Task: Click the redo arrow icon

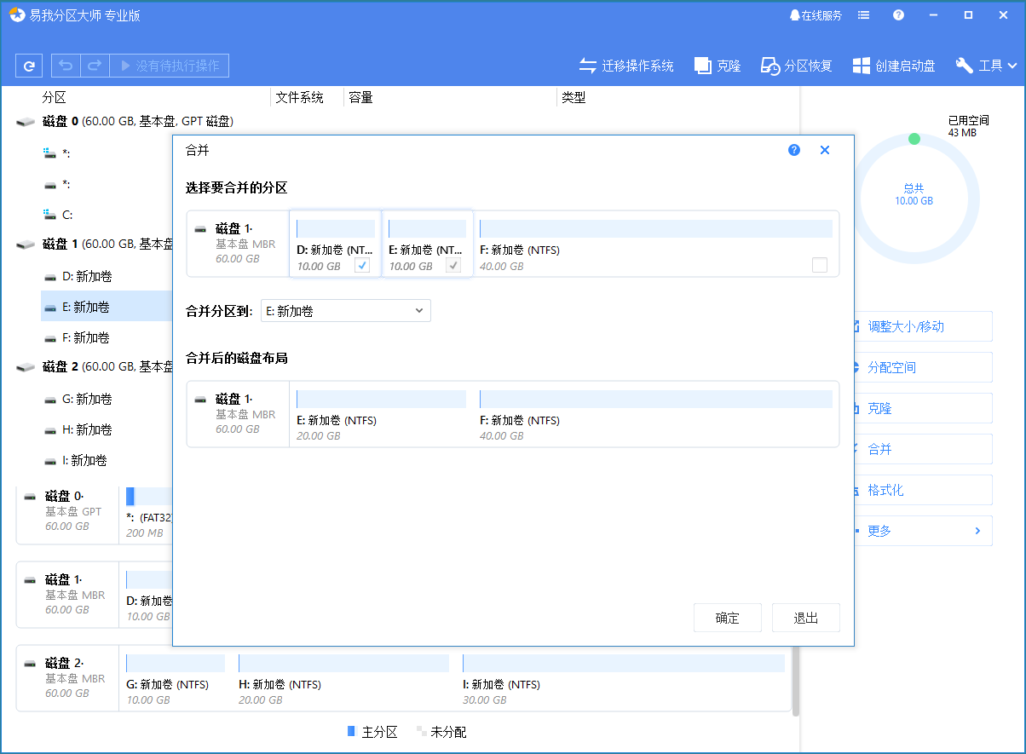Action: 95,66
